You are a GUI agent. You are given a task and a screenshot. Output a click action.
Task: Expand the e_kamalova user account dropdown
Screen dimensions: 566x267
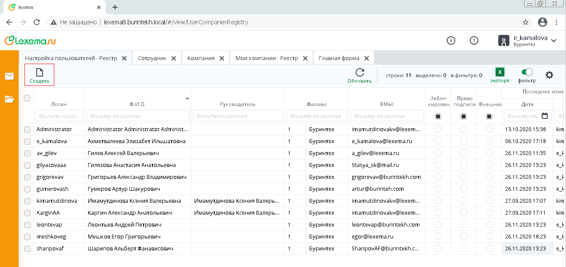pos(554,41)
